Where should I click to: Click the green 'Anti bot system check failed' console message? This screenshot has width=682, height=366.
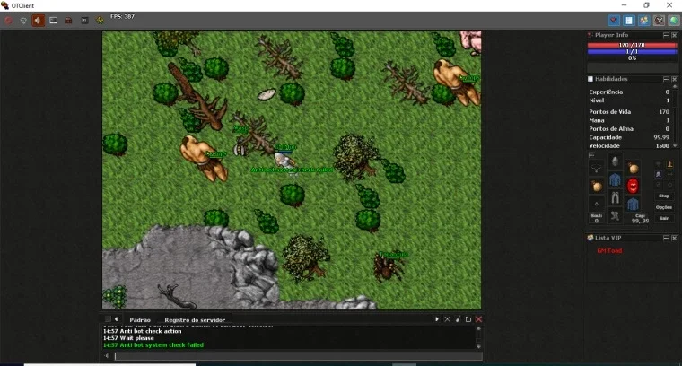pyautogui.click(x=153, y=345)
